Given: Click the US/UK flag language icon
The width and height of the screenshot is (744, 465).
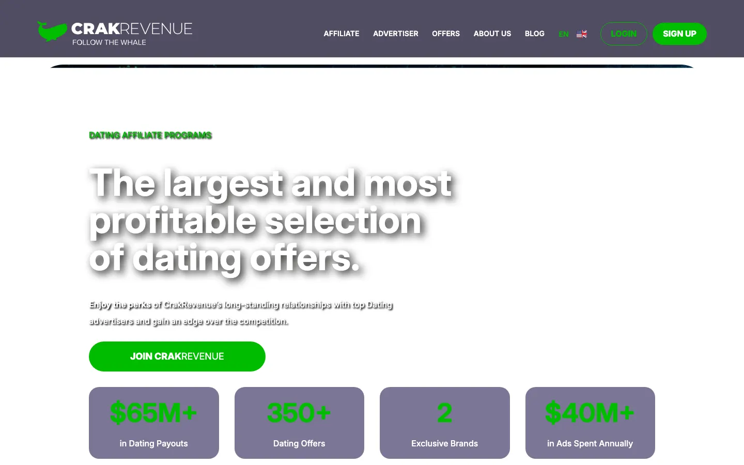Looking at the screenshot, I should click(x=582, y=34).
